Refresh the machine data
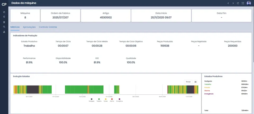Viewport: 254px width, 114px height. click(238, 3)
